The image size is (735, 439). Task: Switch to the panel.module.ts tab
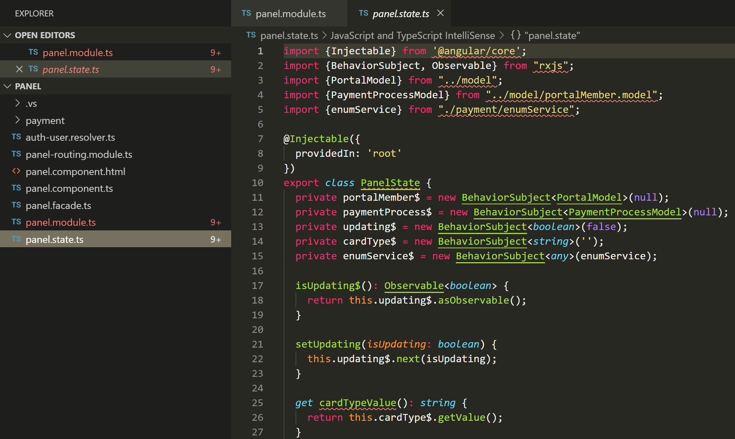pos(290,14)
